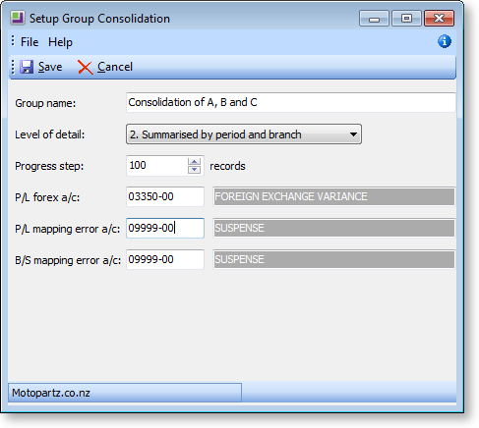
Task: Open the File menu
Action: [x=30, y=42]
